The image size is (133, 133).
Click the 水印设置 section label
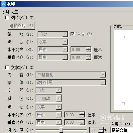click(x=10, y=12)
